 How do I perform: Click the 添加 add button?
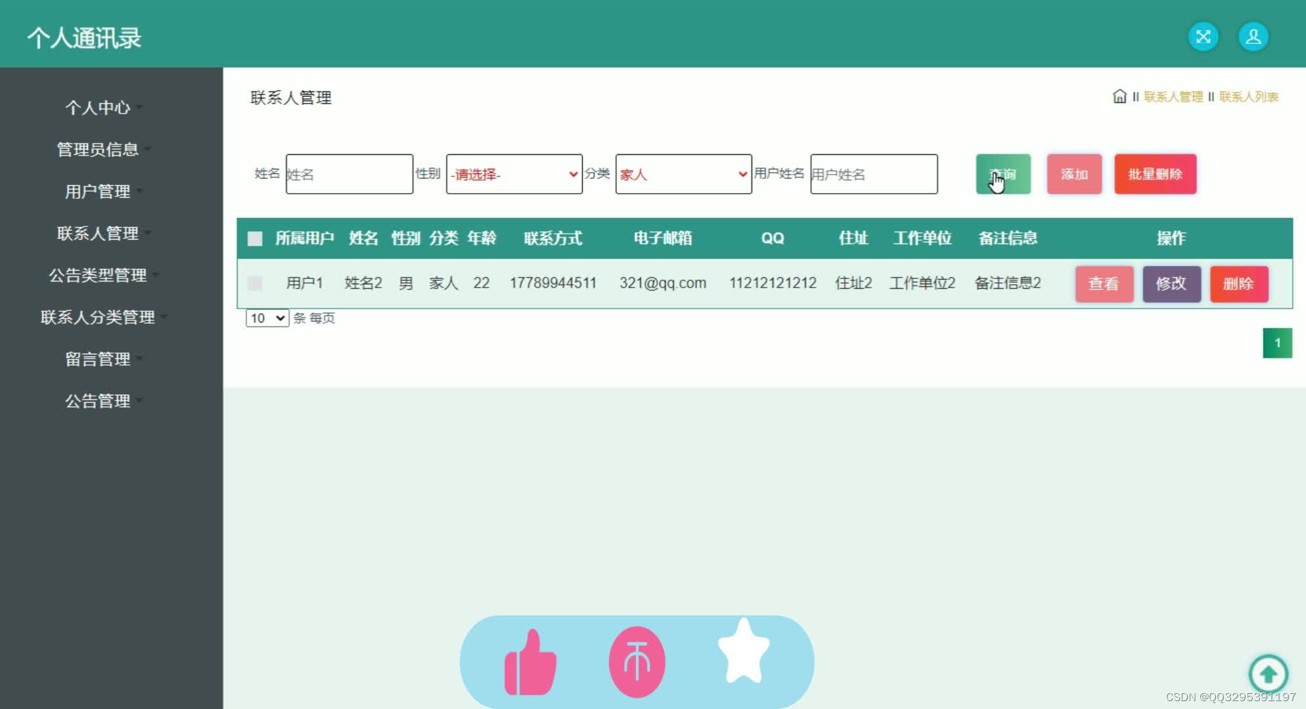click(1074, 174)
